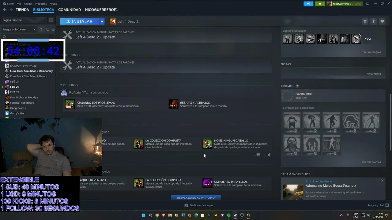Open game settings gear icon
This screenshot has width=392, height=220.
(x=365, y=21)
